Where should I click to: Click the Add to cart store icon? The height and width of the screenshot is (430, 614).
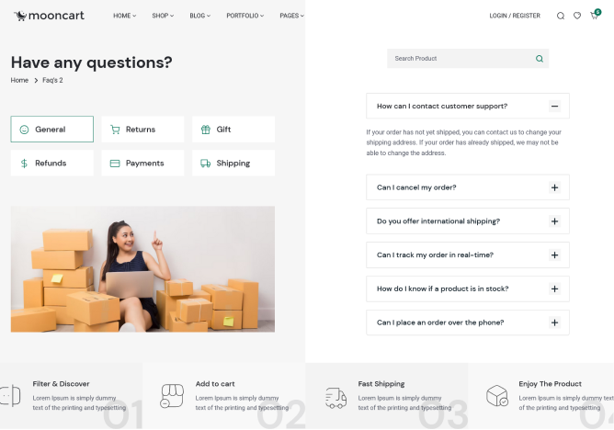pyautogui.click(x=172, y=396)
